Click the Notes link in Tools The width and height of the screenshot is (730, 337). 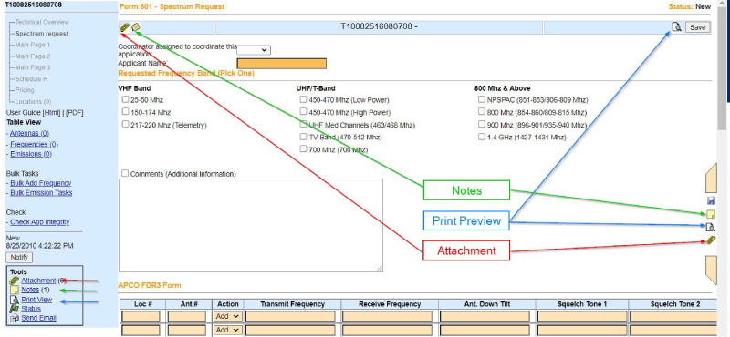pos(30,290)
